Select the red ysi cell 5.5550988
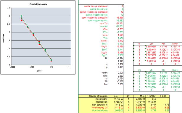This screenshot has width=182, height=113. pyautogui.click(x=151, y=46)
